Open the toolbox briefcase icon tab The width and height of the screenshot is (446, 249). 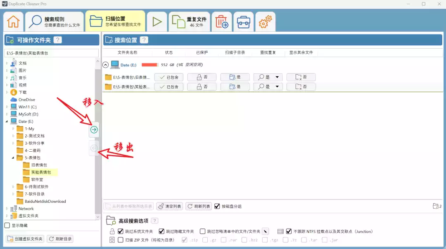coord(244,21)
